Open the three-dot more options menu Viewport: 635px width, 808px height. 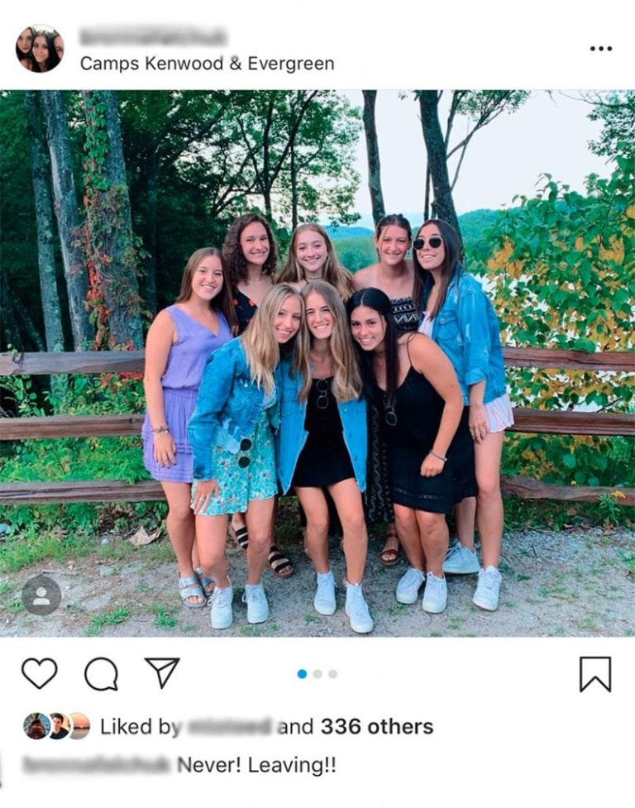[x=601, y=49]
